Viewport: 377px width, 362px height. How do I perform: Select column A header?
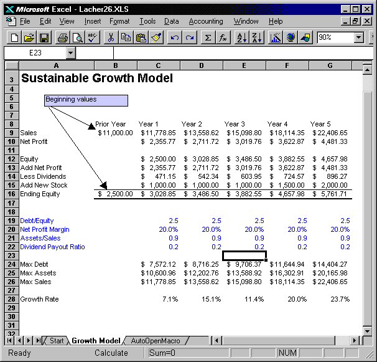tap(56, 65)
